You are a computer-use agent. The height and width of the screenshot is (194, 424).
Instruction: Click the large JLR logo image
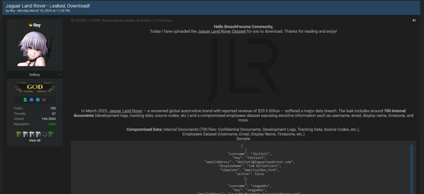pyautogui.click(x=243, y=69)
